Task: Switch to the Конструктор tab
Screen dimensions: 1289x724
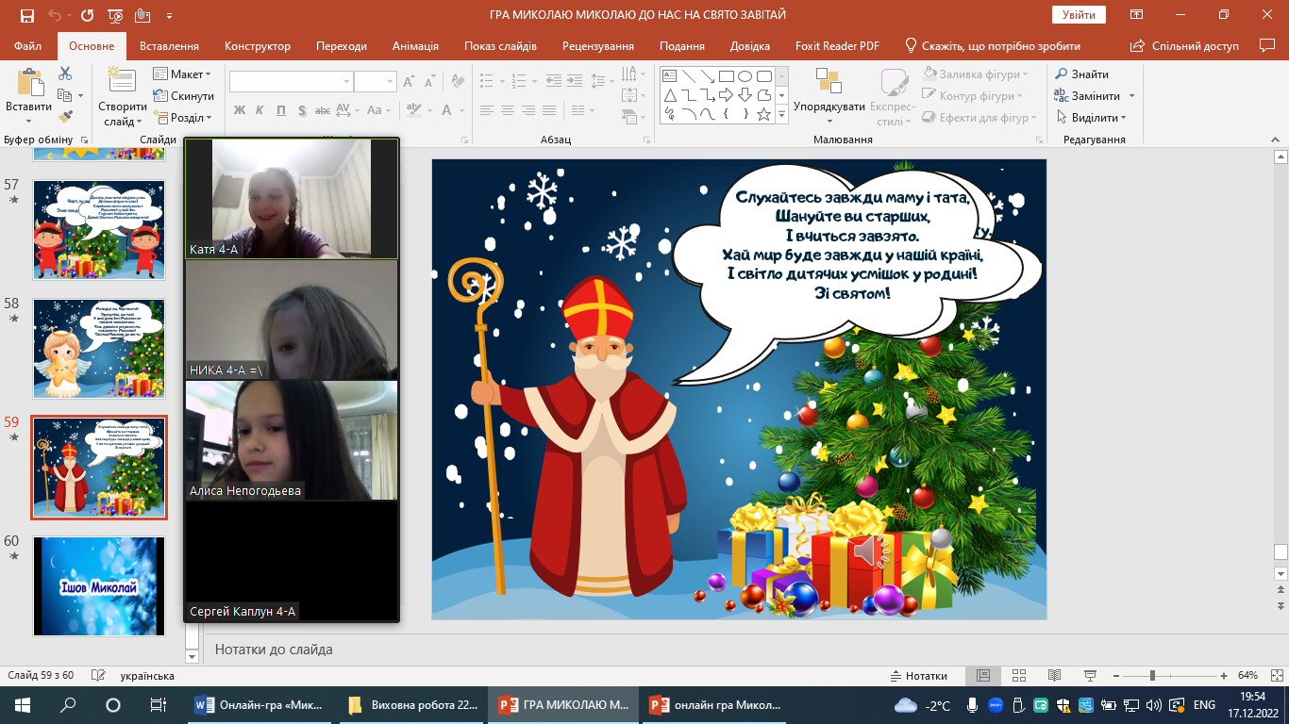Action: point(258,45)
